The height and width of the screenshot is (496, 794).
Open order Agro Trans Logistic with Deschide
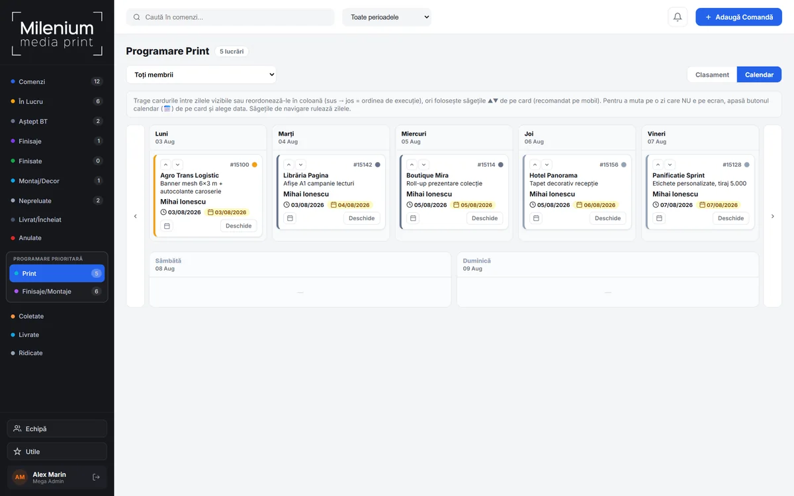(x=238, y=226)
